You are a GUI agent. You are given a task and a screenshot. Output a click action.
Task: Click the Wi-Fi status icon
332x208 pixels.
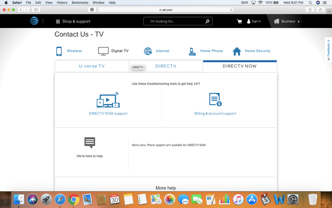(x=261, y=3)
